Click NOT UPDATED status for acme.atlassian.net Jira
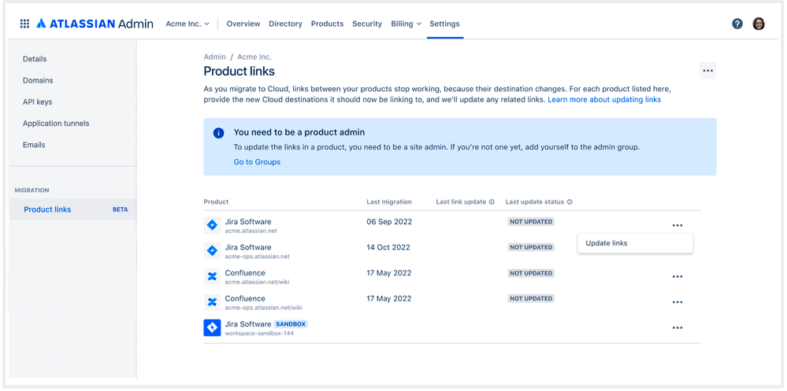The image size is (787, 391). (531, 222)
